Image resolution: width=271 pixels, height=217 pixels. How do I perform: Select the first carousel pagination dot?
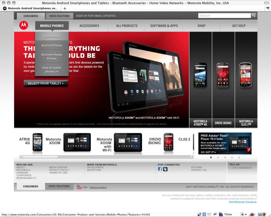tap(211, 157)
